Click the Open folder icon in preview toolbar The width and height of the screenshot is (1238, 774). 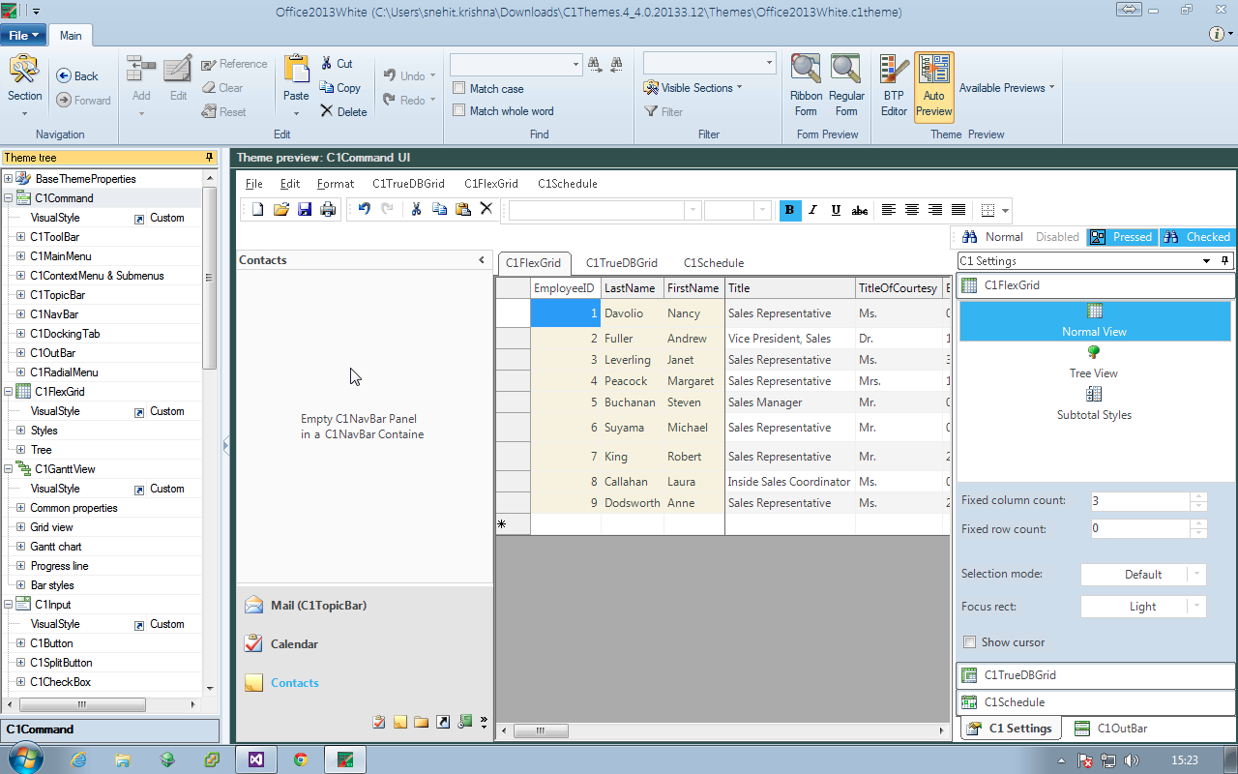281,209
